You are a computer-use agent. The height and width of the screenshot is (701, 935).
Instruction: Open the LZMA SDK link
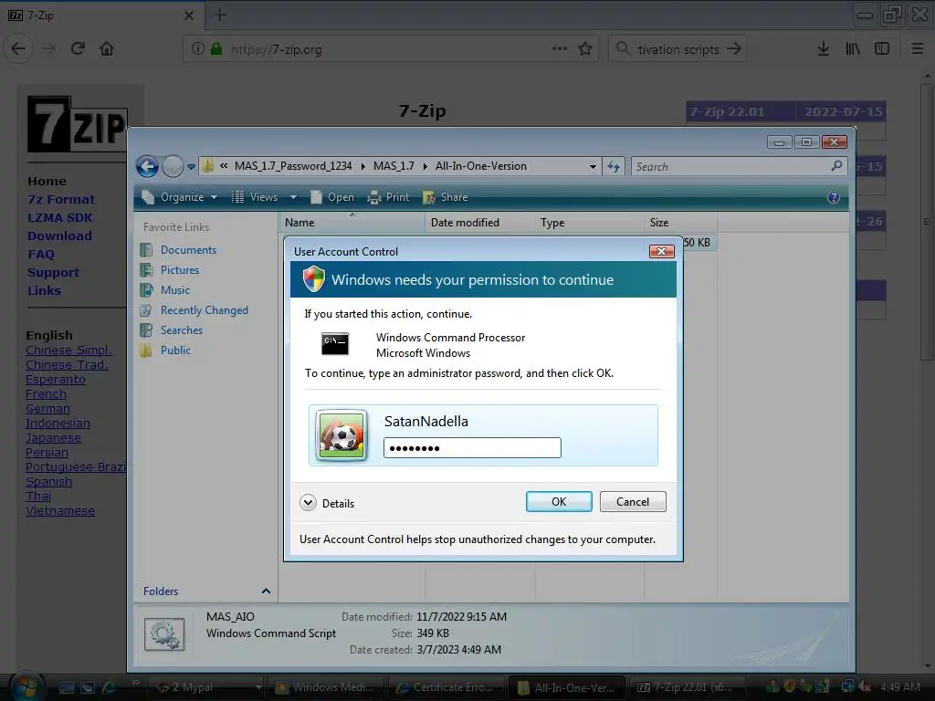(x=59, y=217)
